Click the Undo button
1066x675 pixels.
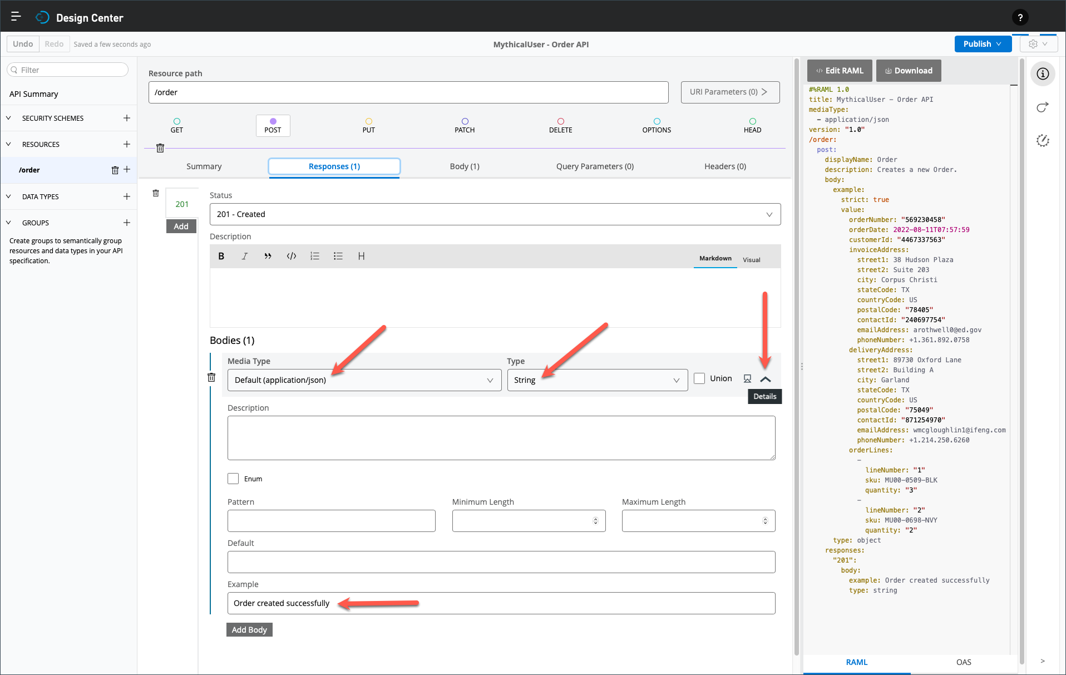point(23,44)
